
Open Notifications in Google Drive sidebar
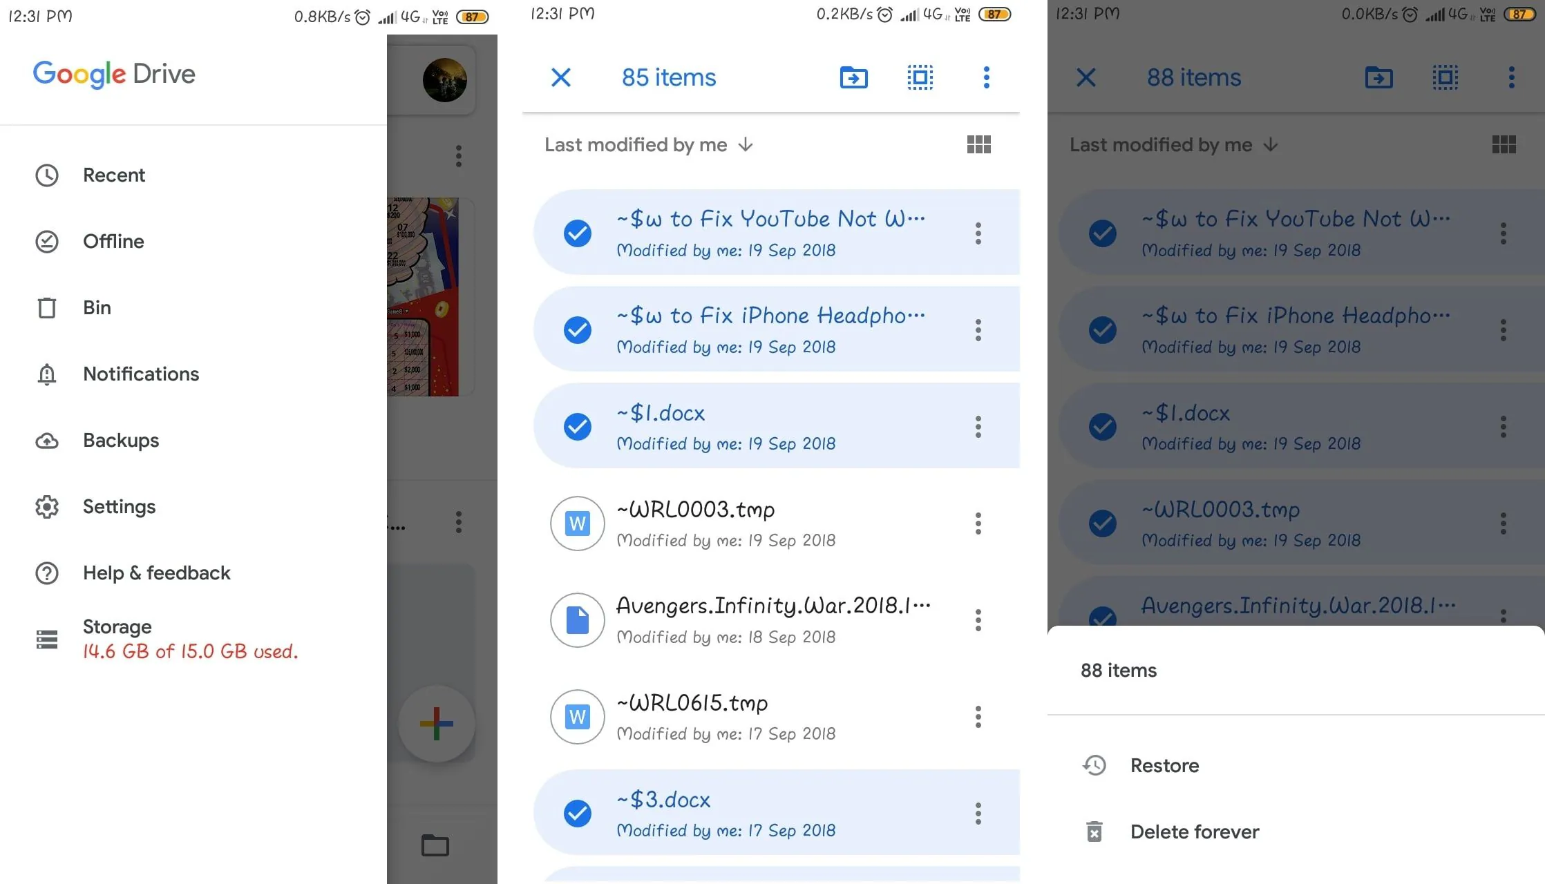[140, 374]
